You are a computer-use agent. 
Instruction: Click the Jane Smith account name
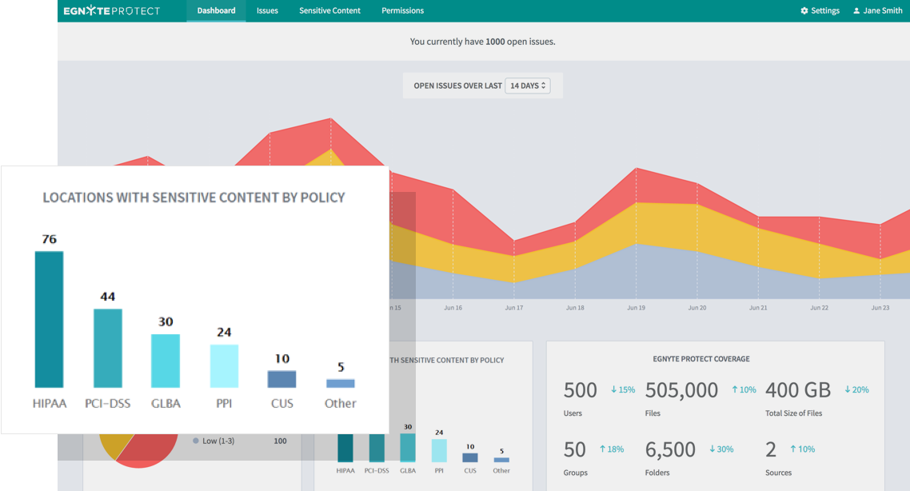point(883,11)
